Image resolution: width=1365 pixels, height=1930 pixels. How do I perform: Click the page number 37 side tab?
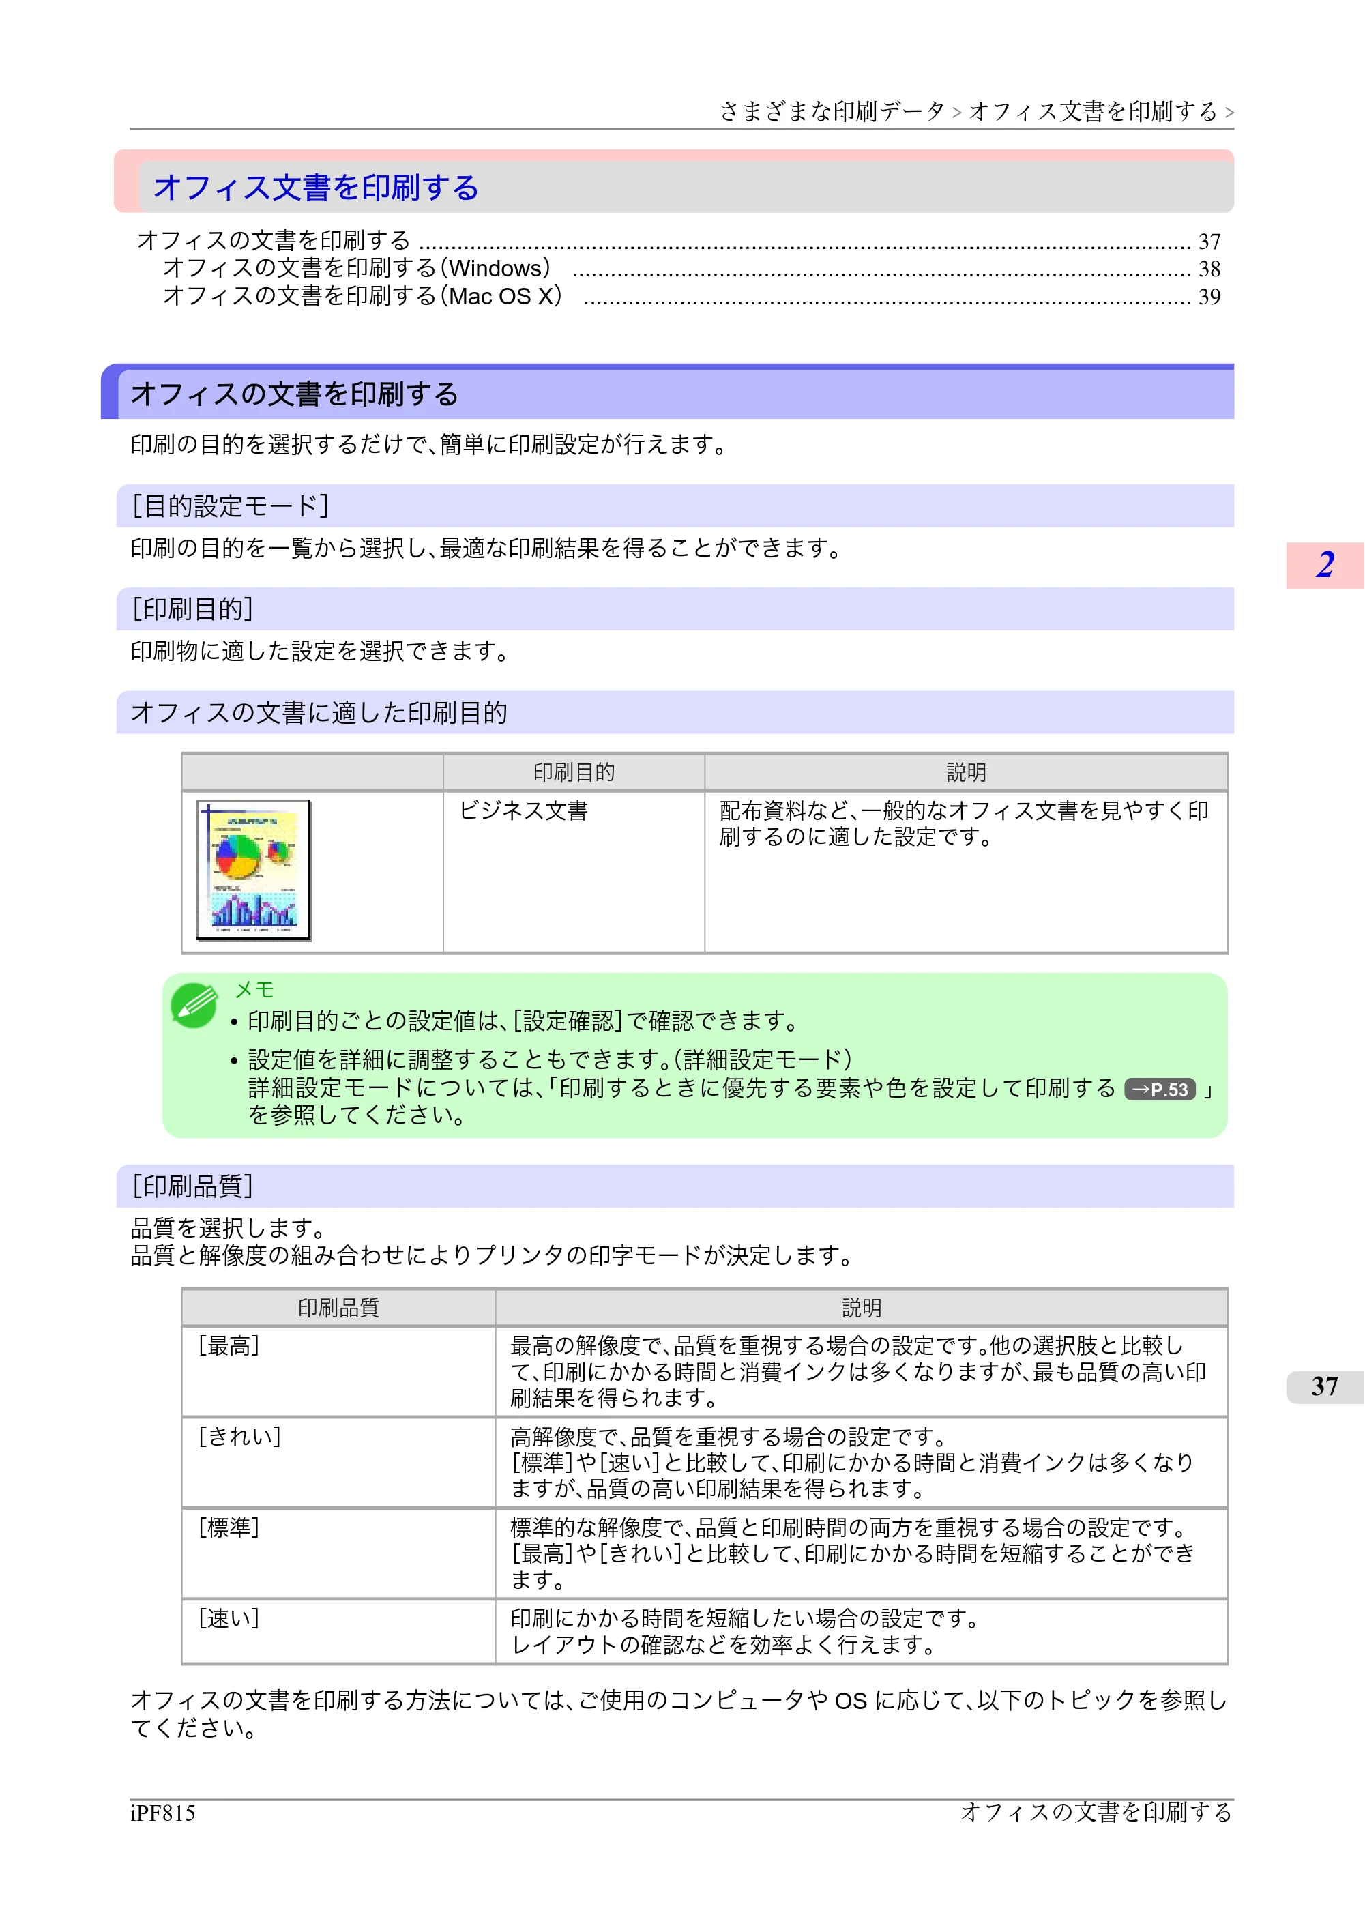[1325, 1387]
